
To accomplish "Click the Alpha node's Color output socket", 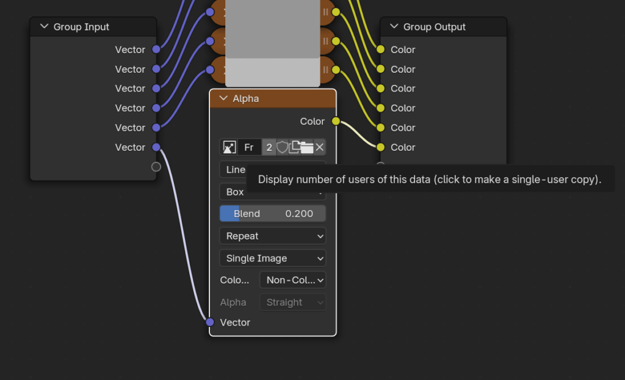I will 336,122.
